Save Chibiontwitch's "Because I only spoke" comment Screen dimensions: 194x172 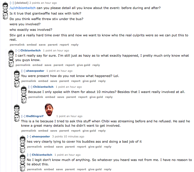coord(62,97)
